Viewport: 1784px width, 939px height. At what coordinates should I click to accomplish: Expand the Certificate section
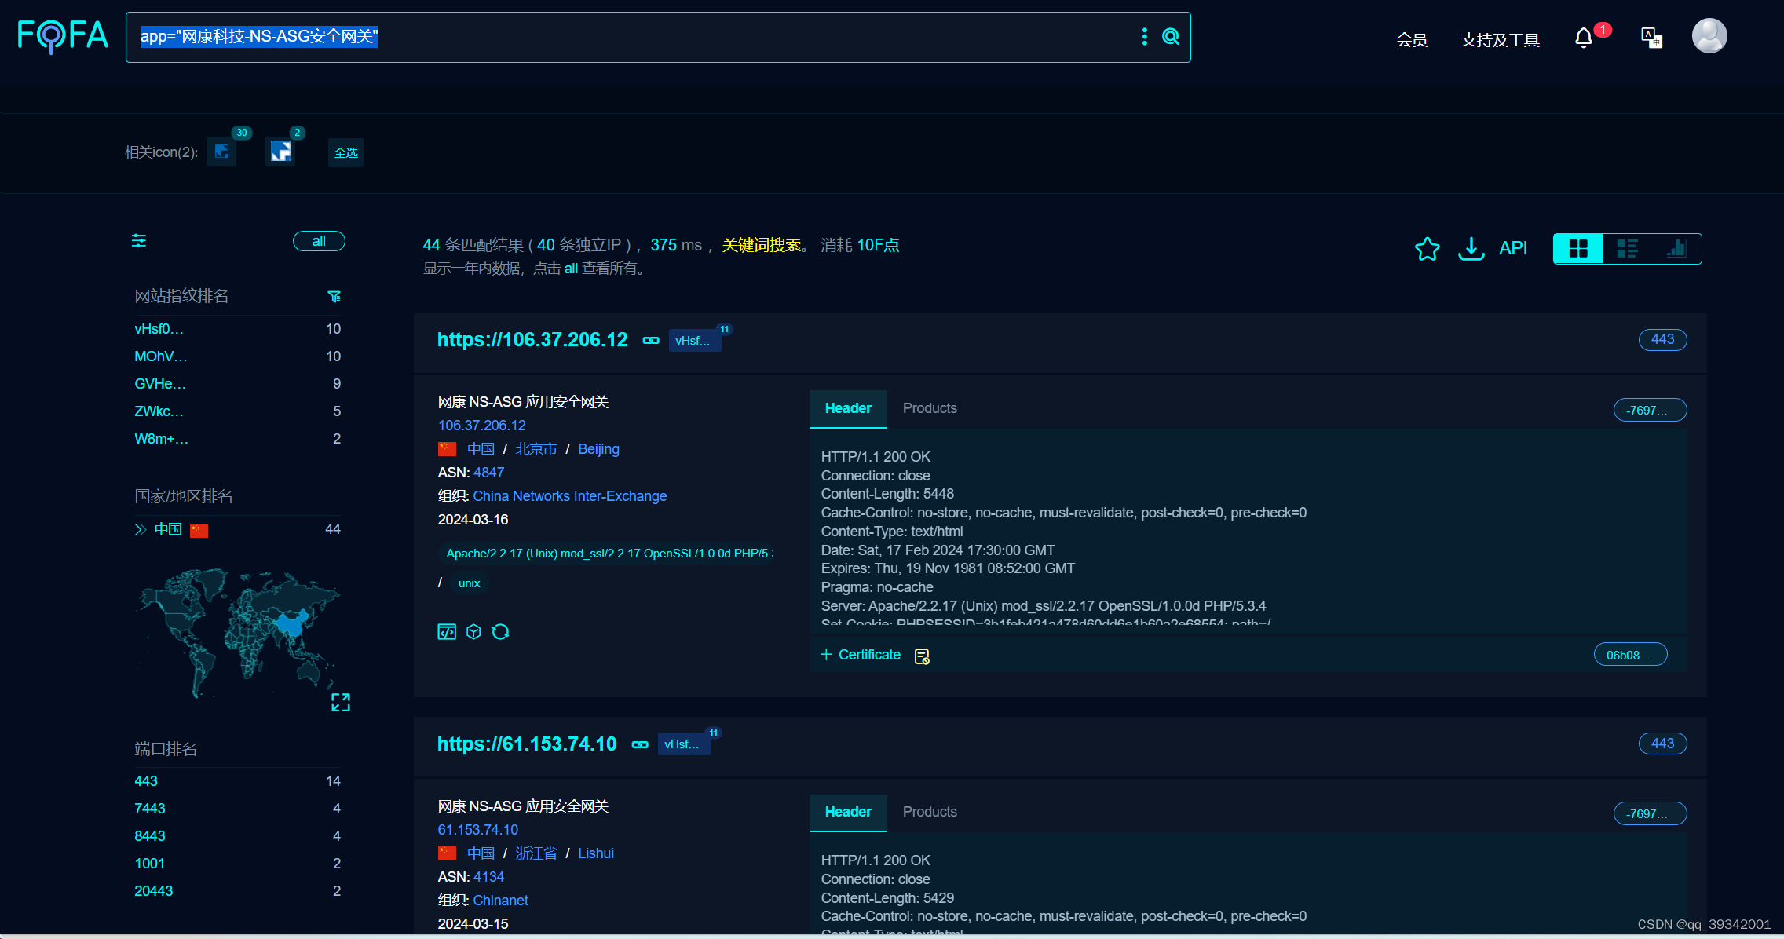point(861,655)
